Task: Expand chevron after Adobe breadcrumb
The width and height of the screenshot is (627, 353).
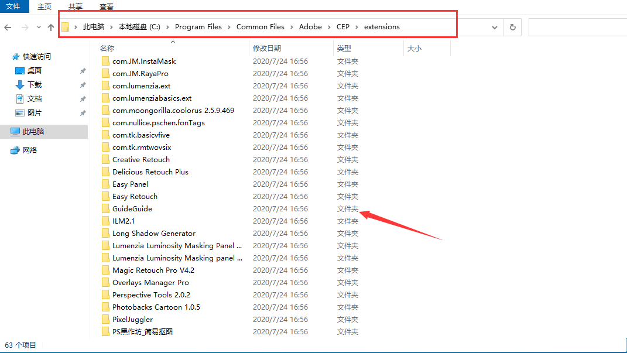Action: pos(329,27)
